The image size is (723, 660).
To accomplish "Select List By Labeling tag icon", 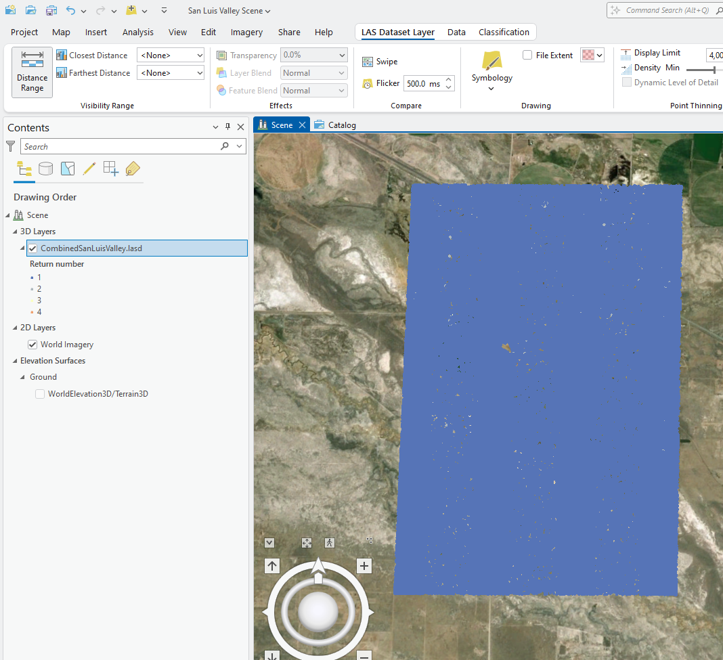I will (133, 169).
